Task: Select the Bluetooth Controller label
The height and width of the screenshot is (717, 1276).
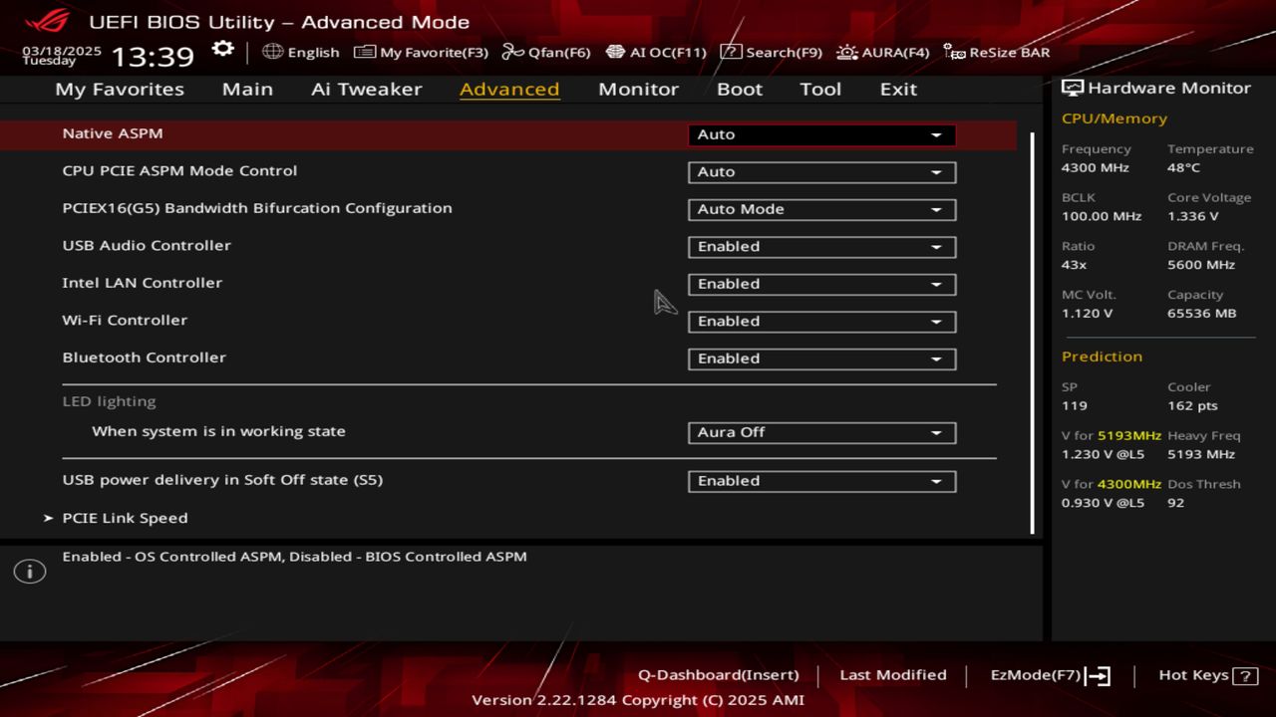Action: pos(144,358)
